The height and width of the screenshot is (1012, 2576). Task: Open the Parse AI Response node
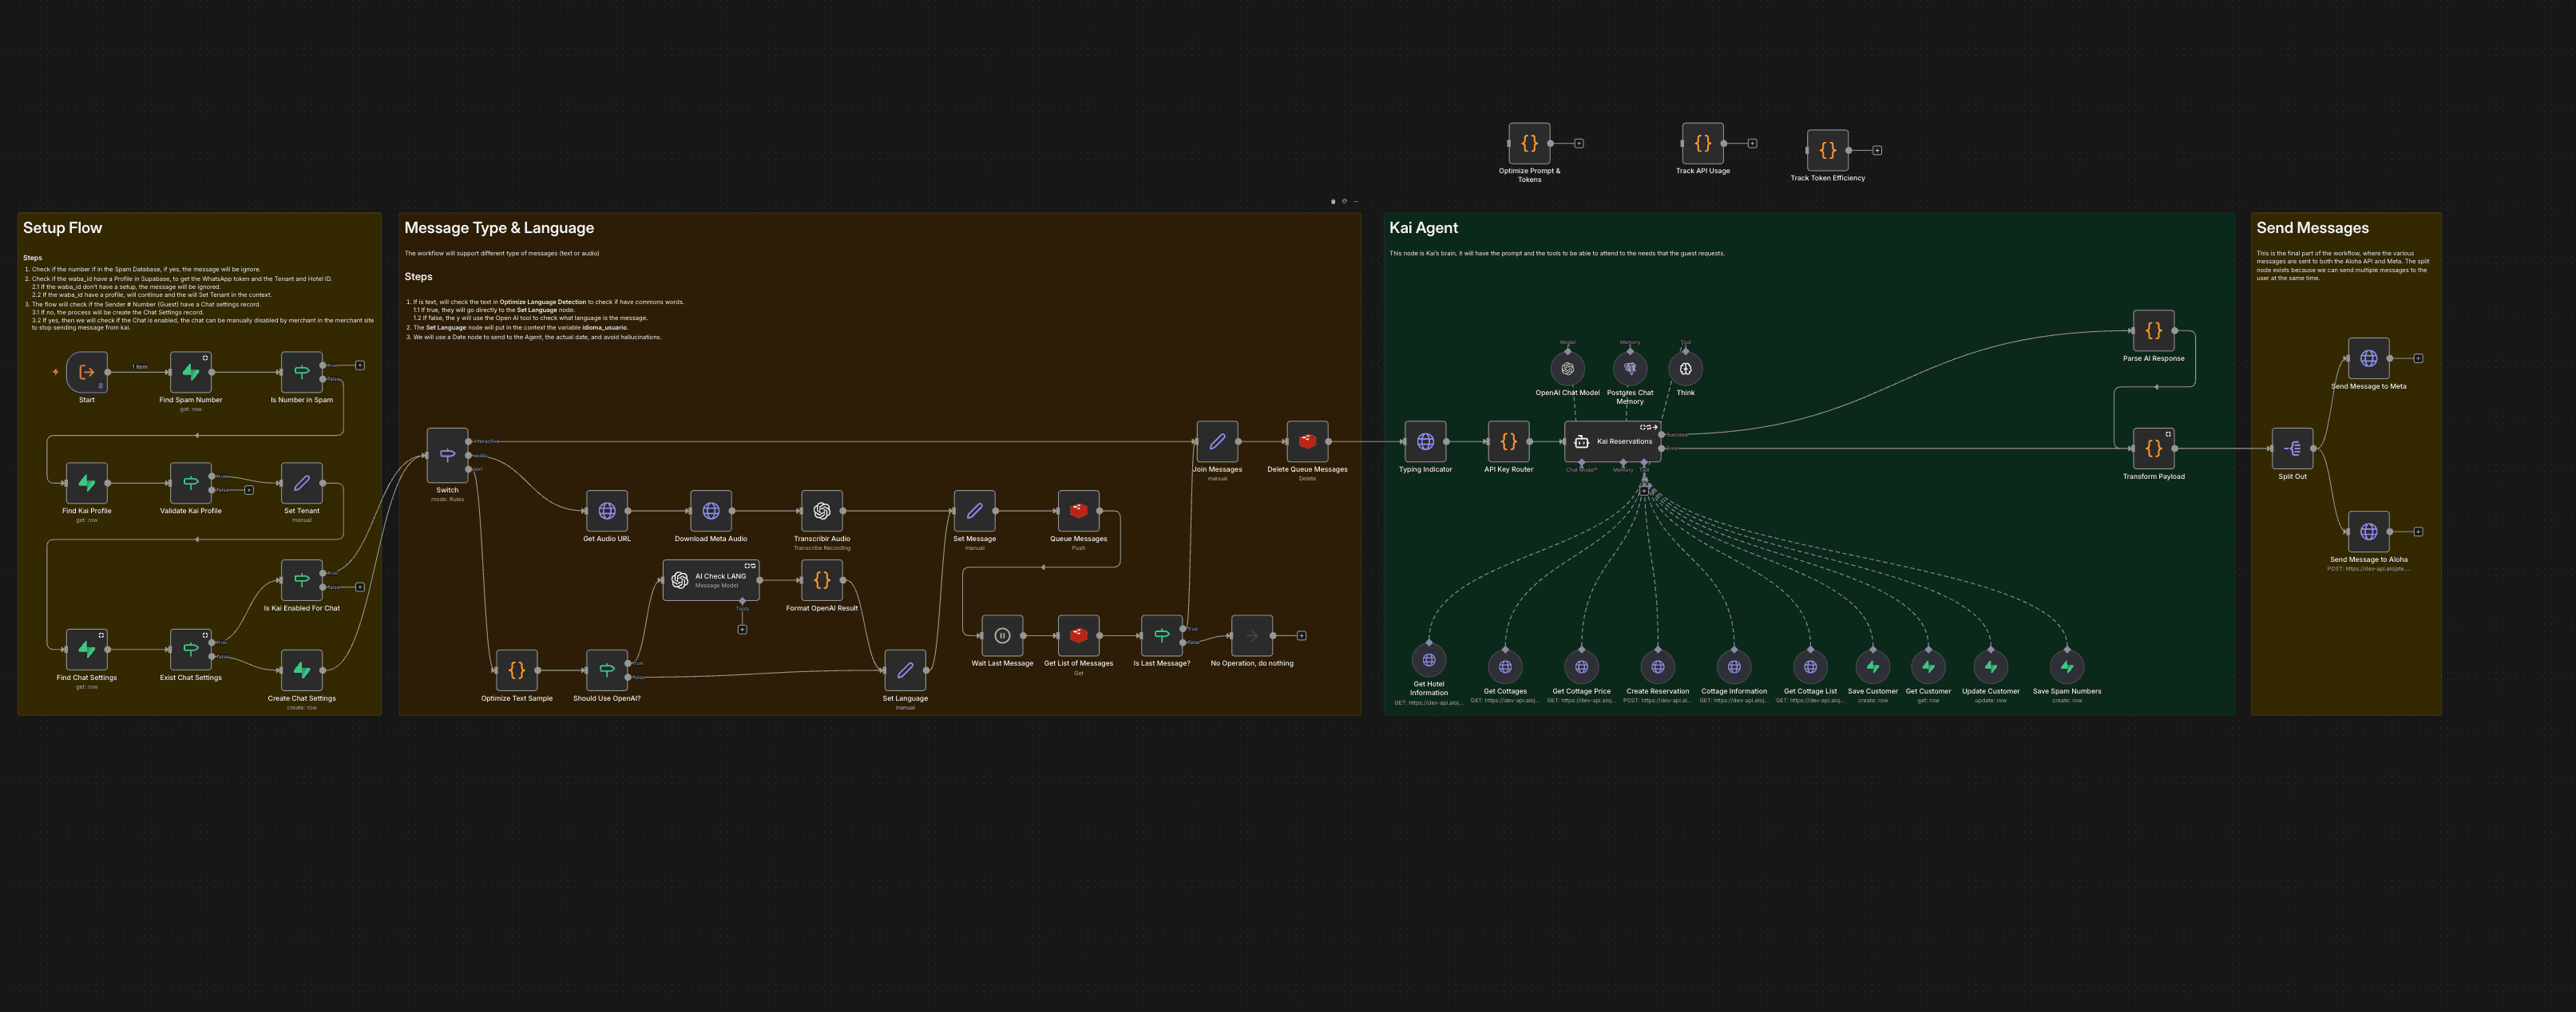(x=2153, y=330)
